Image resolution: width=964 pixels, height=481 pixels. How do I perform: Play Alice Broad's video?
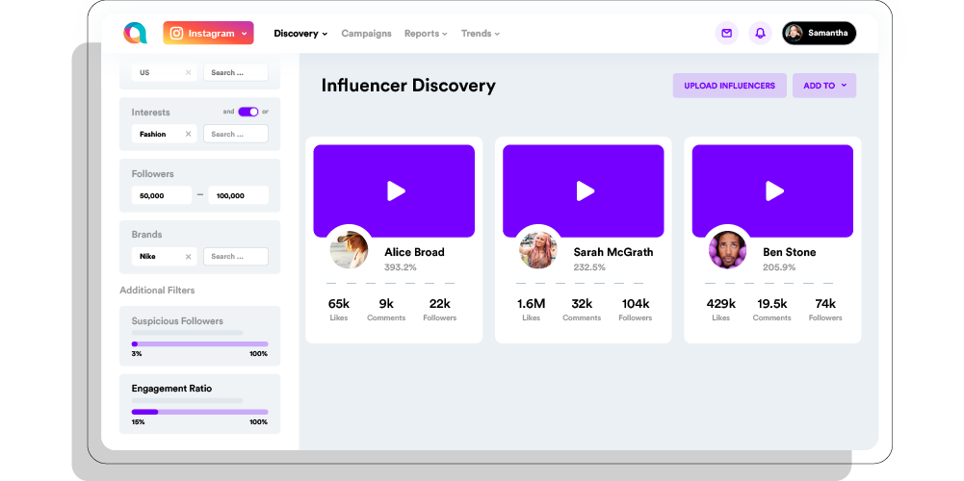coord(396,191)
